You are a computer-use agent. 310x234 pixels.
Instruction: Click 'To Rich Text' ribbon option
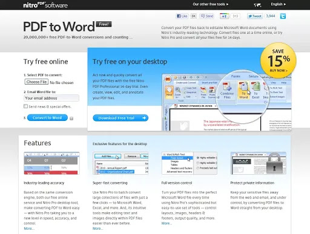pyautogui.click(x=275, y=88)
